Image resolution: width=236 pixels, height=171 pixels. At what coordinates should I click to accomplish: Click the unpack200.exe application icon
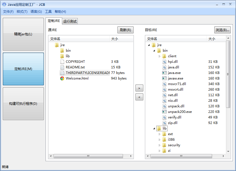(x=164, y=112)
